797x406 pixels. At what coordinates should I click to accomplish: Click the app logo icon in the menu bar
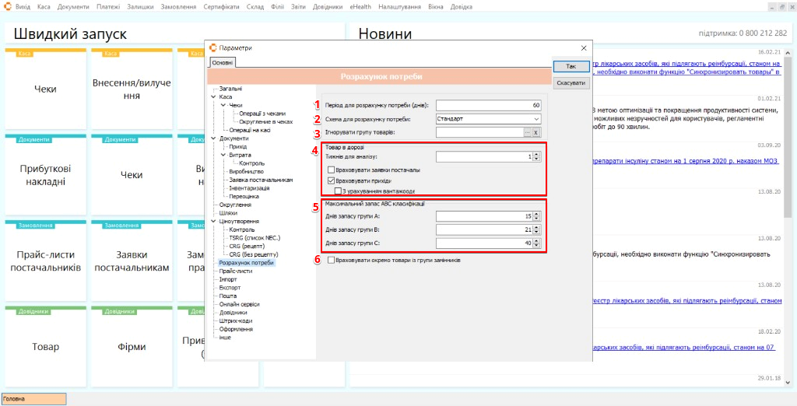(8, 6)
